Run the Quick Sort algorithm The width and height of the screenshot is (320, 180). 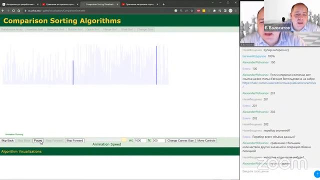coord(93,29)
